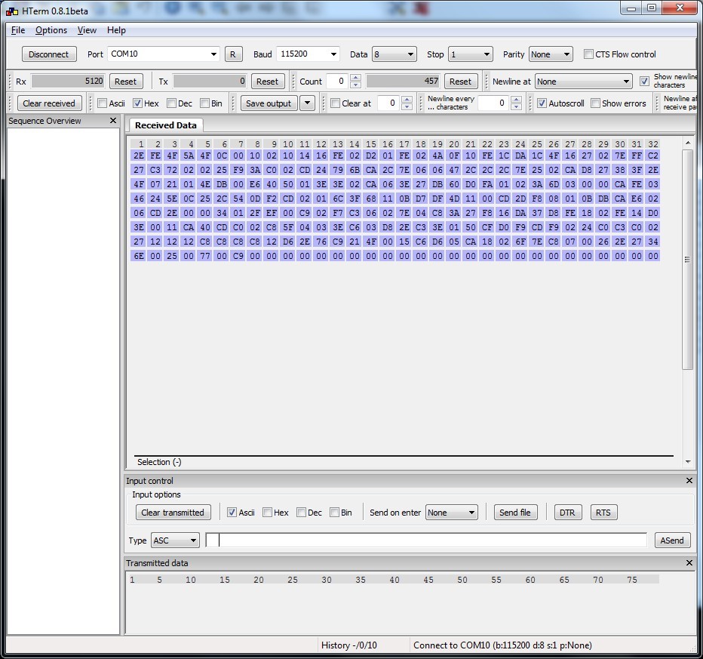Image resolution: width=703 pixels, height=659 pixels.
Task: Click the Clear received button
Action: click(x=48, y=103)
